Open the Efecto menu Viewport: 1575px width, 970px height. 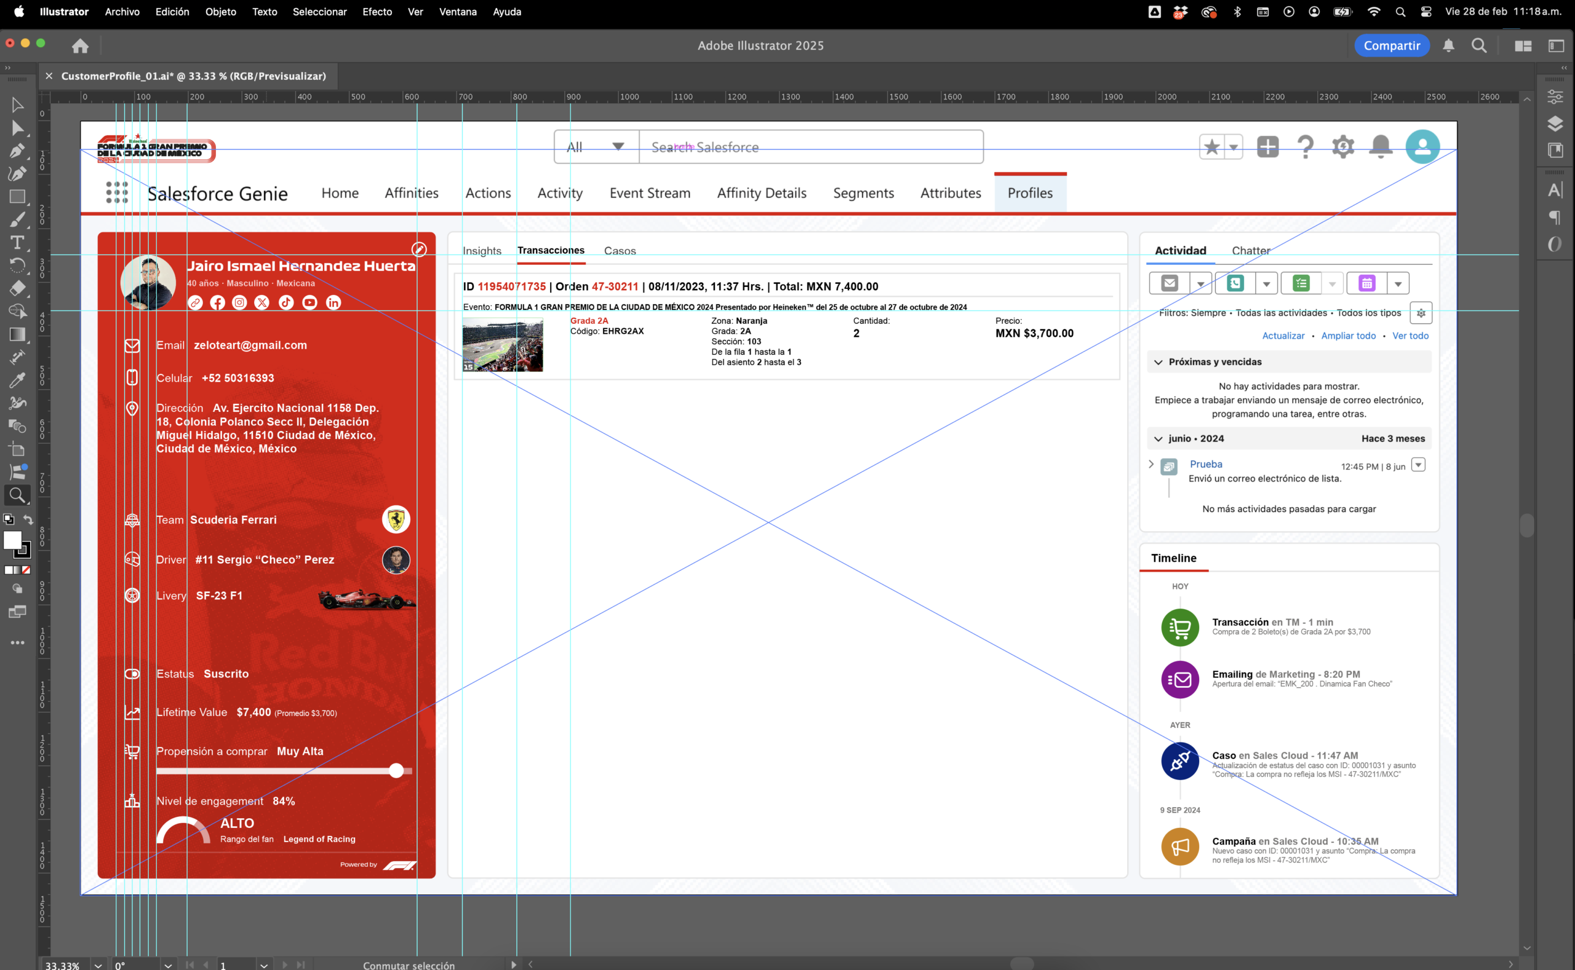pos(377,12)
